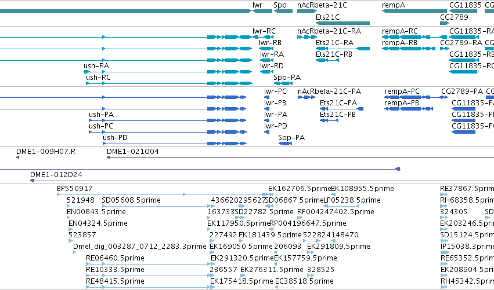Click the 521948 EST label

(81, 201)
